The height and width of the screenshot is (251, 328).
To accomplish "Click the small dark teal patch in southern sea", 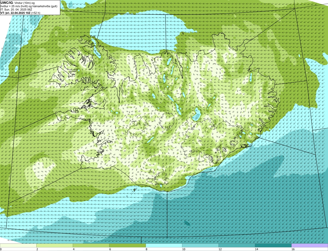I will [187, 223].
